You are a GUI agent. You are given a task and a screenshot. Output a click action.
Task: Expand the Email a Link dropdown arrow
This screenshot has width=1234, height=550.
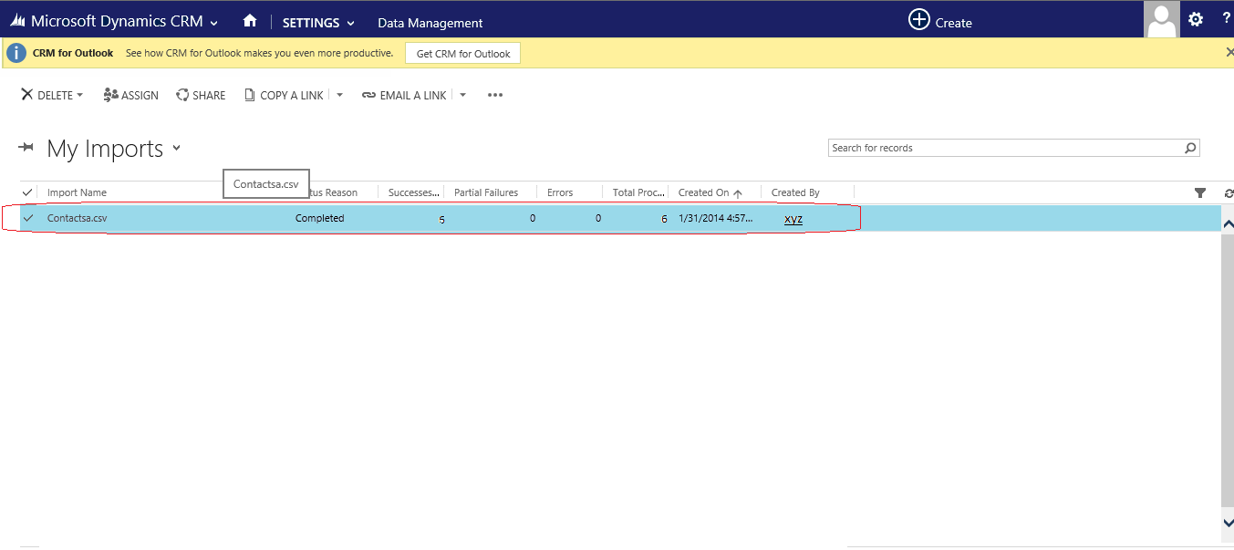462,95
